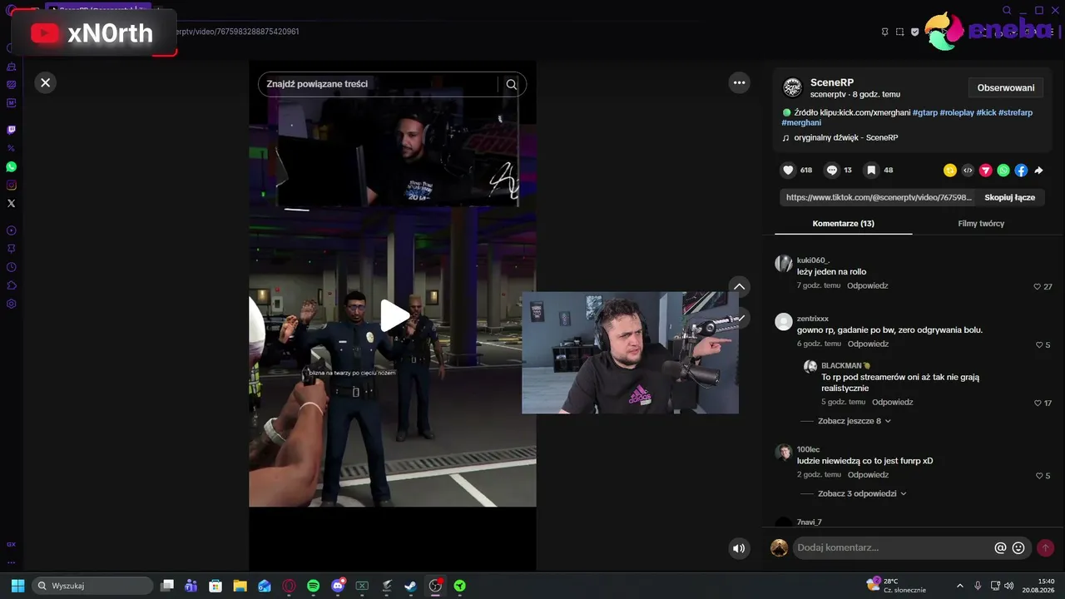Insert a mention with @ icon

1000,548
